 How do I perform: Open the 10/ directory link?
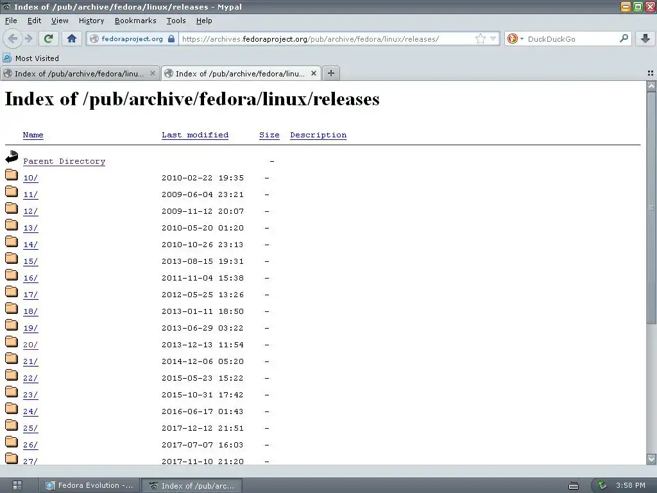point(31,178)
